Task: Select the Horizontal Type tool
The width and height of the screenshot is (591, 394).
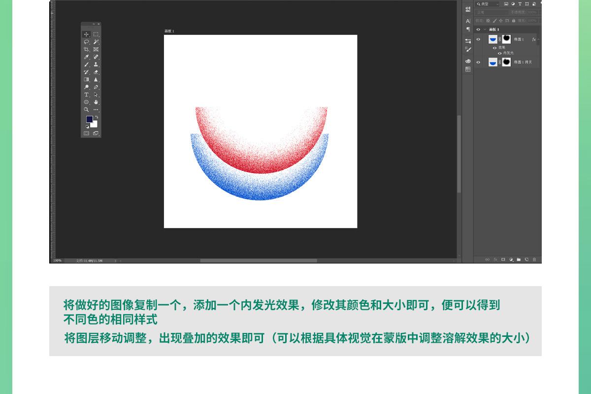Action: [86, 95]
